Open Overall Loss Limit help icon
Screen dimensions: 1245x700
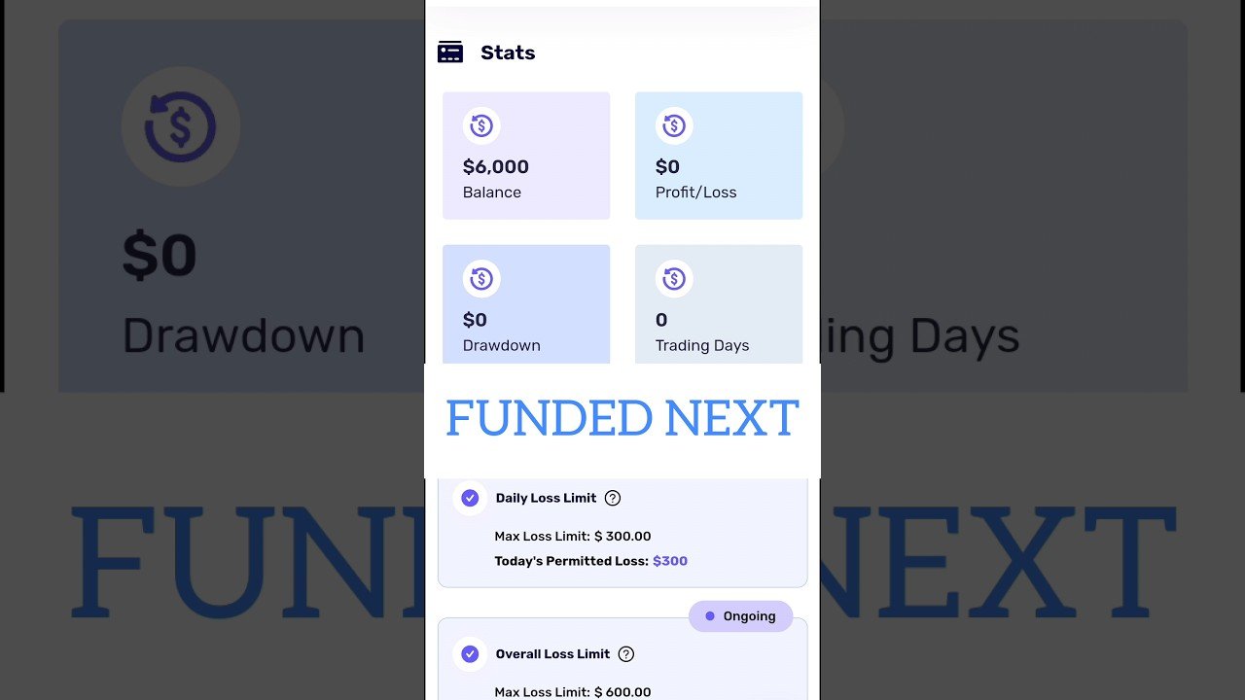click(x=626, y=654)
